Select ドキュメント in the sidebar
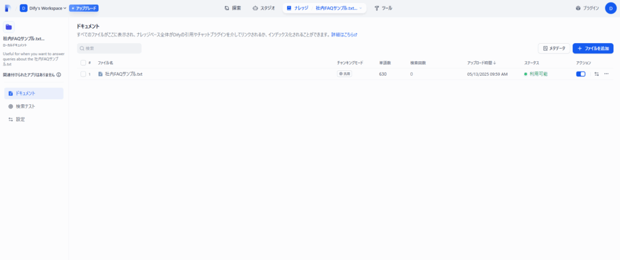This screenshot has width=620, height=260. 34,93
